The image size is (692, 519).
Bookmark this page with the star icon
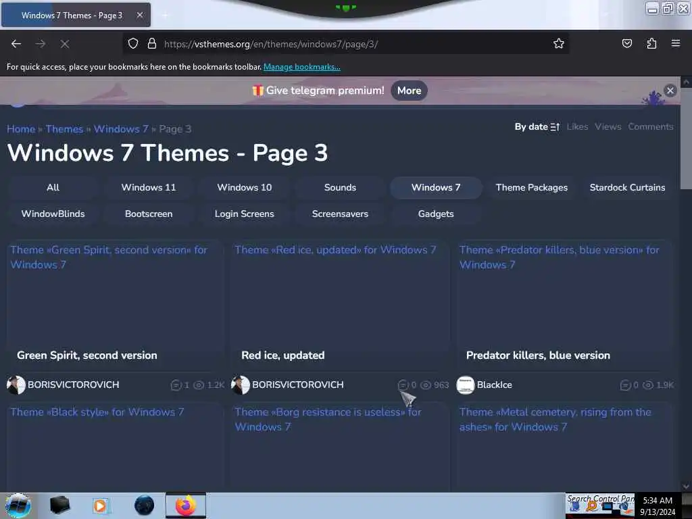(x=559, y=43)
